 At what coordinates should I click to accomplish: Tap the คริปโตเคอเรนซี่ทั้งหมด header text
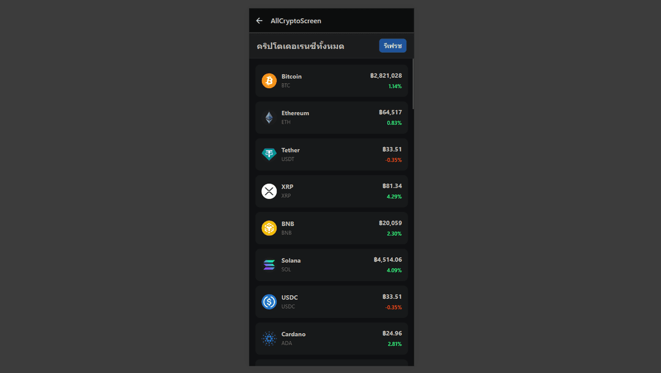click(x=301, y=45)
